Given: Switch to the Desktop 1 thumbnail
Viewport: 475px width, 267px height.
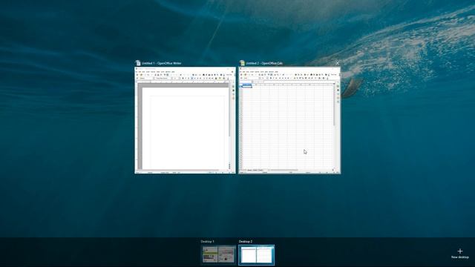Looking at the screenshot, I should 218,254.
